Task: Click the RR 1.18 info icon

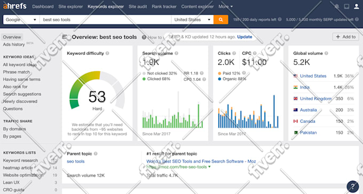Action: tap(202, 73)
